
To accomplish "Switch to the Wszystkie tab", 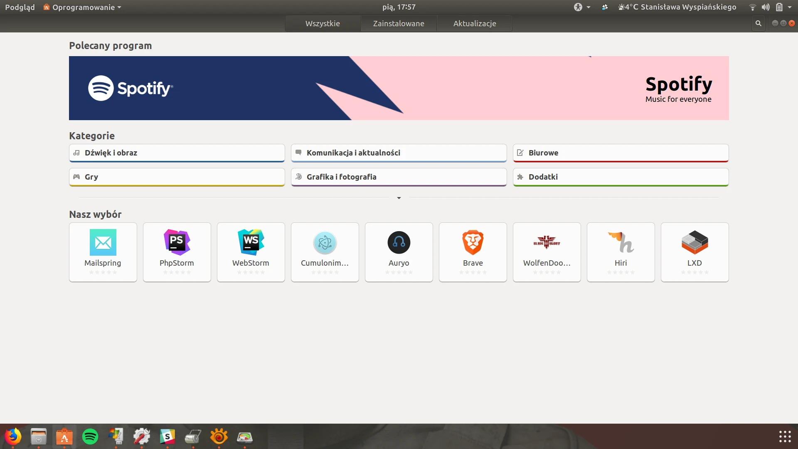I will tap(323, 23).
